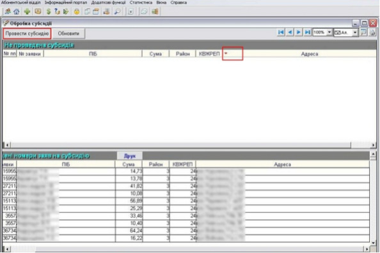
Task: Click № пп column header
Action: click(x=10, y=54)
